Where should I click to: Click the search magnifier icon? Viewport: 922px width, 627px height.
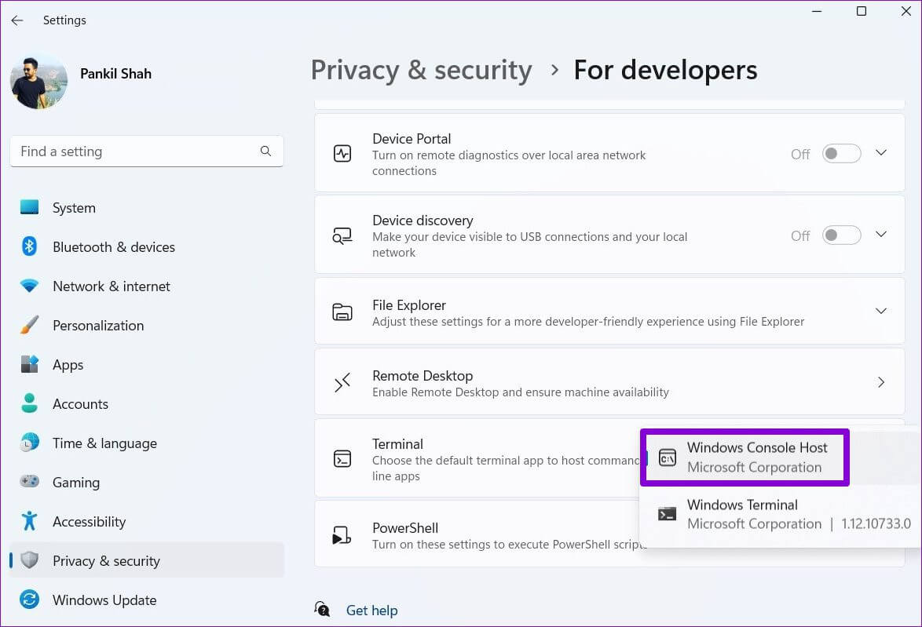pyautogui.click(x=265, y=151)
